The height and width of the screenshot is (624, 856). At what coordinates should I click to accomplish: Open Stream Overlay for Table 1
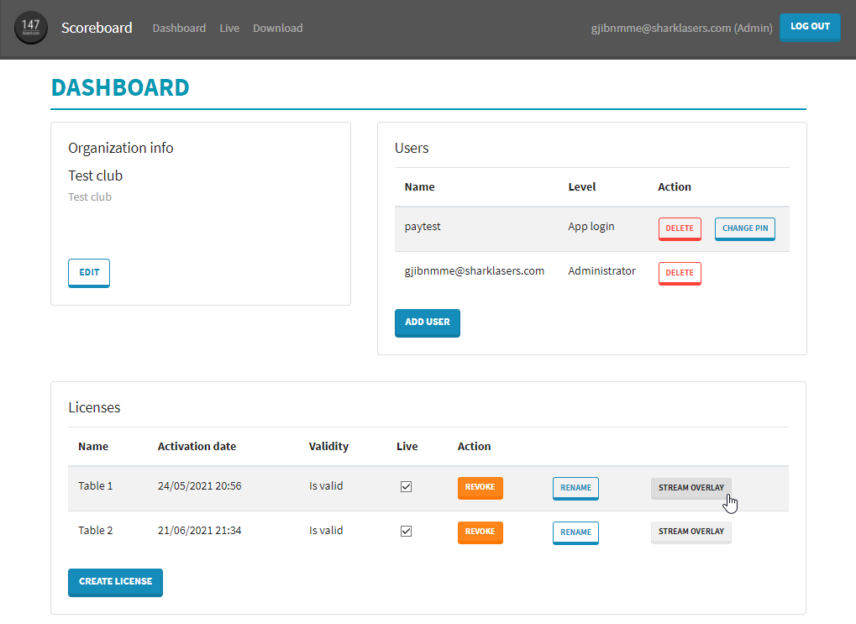tap(691, 488)
